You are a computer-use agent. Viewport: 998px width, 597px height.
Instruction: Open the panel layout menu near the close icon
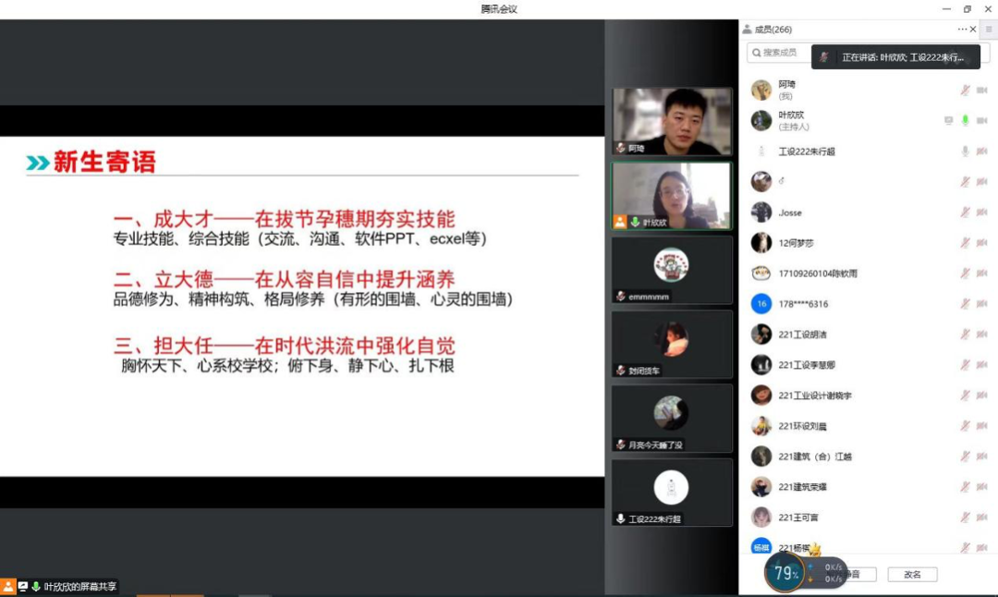click(987, 29)
